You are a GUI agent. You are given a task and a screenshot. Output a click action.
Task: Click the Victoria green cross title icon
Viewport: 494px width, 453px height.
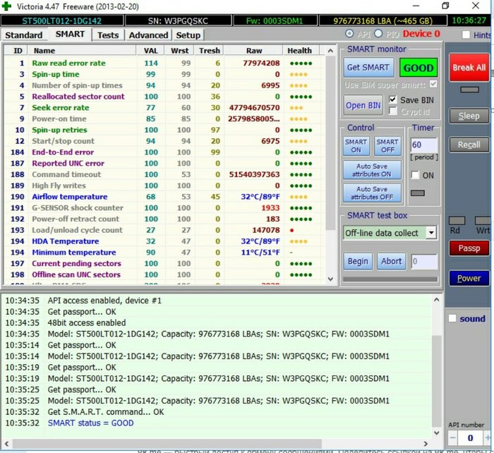click(x=7, y=6)
